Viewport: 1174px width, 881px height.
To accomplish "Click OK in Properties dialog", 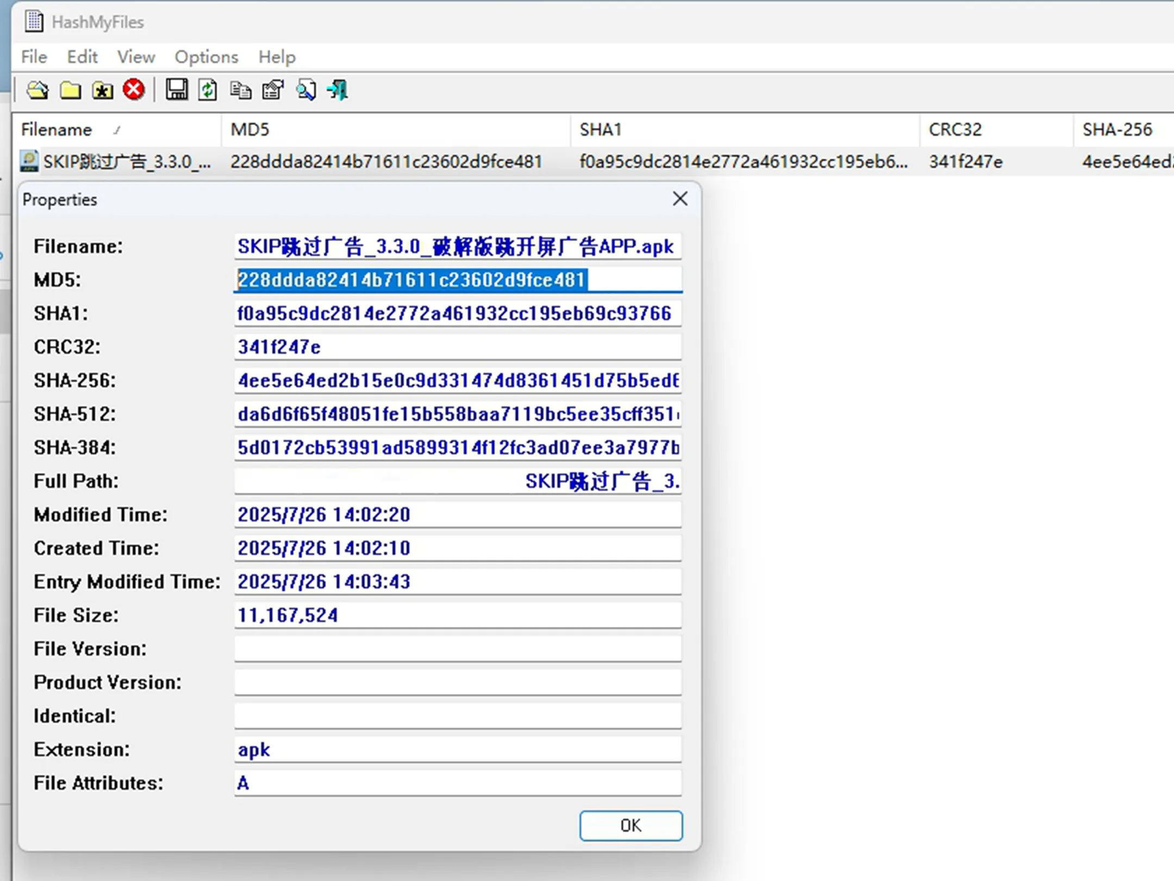I will [630, 826].
